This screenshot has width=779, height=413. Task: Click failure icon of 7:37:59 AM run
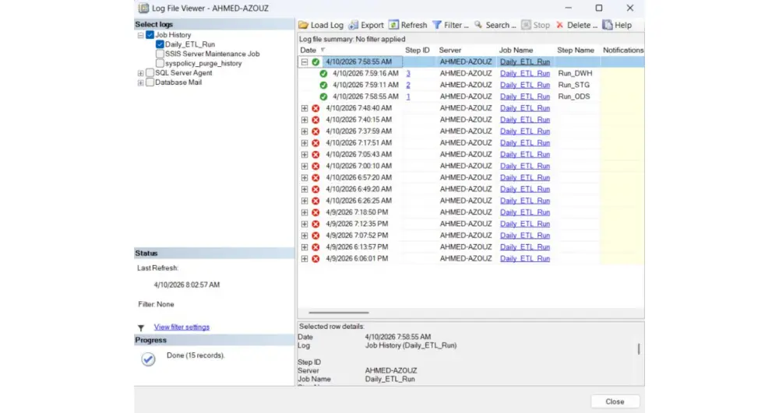point(315,131)
